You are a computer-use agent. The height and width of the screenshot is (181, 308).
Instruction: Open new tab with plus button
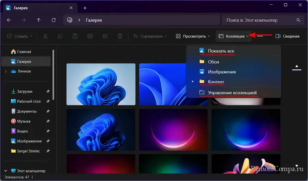85,8
